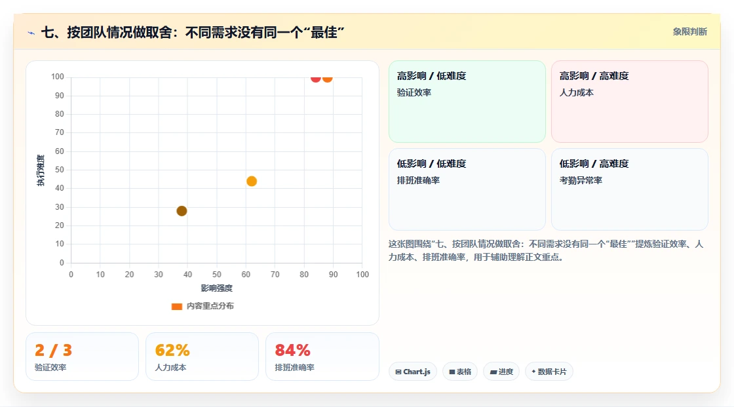Click the lightning icon beside the title
The width and height of the screenshot is (734, 407).
coord(31,33)
